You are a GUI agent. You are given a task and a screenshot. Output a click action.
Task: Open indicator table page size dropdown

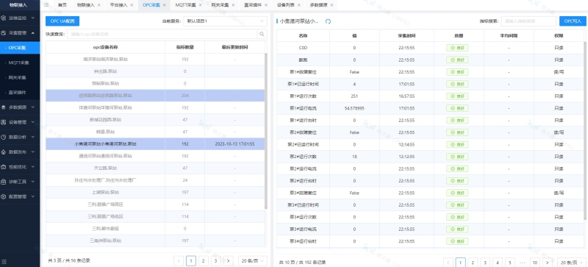572,262
